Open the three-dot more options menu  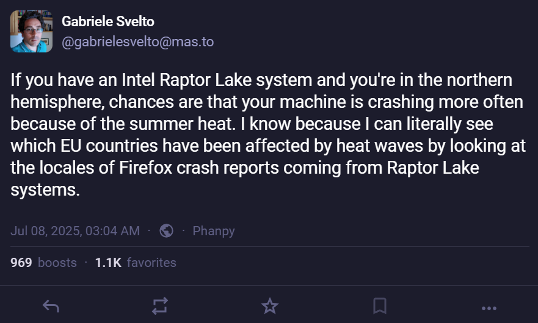click(489, 307)
